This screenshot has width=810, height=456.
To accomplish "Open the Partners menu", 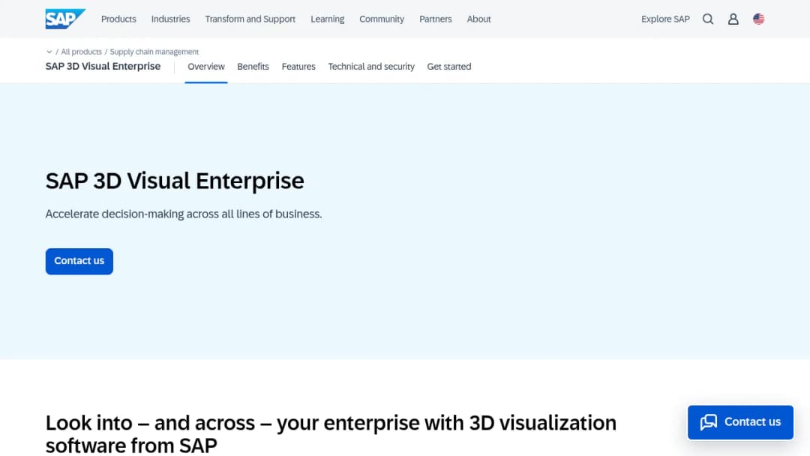I will click(x=436, y=19).
